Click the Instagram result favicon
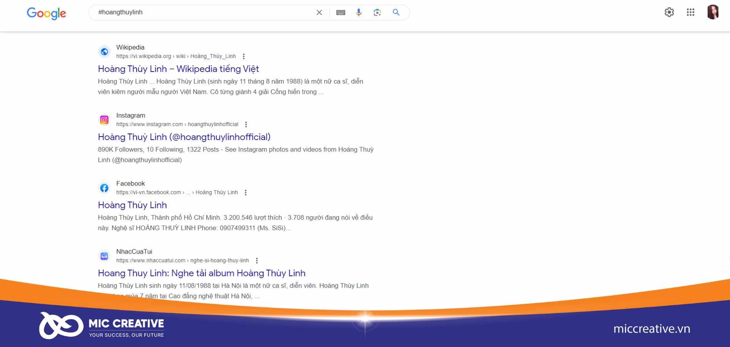This screenshot has height=347, width=730. (104, 120)
